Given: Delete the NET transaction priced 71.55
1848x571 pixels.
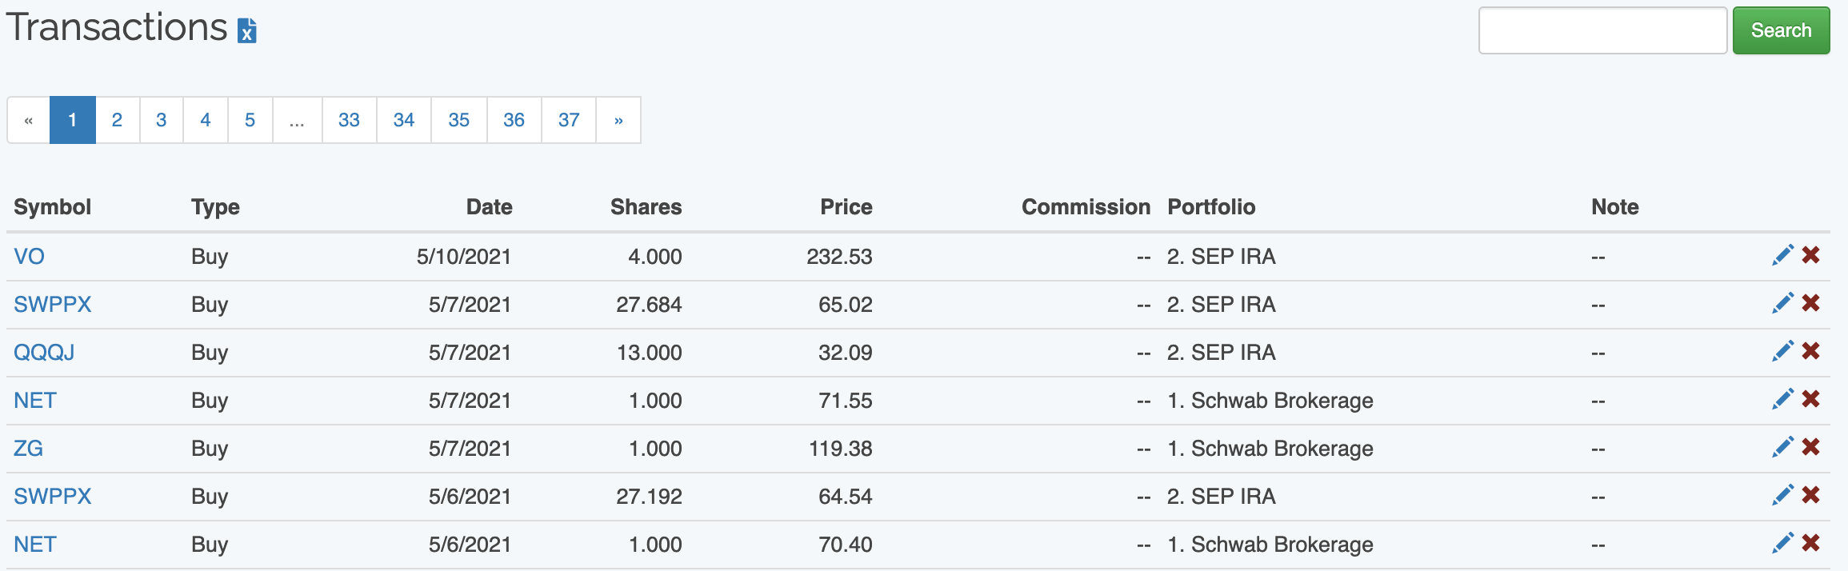Looking at the screenshot, I should point(1811,399).
